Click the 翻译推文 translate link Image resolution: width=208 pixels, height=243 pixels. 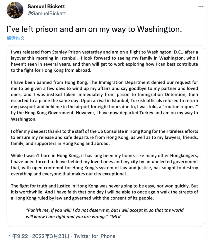tap(16, 38)
